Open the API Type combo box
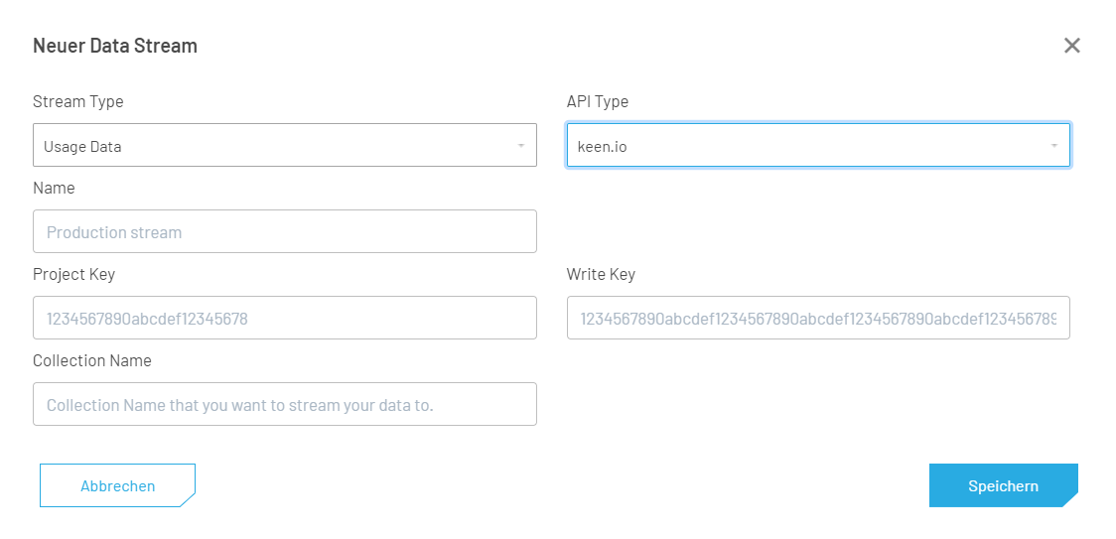 [x=818, y=145]
